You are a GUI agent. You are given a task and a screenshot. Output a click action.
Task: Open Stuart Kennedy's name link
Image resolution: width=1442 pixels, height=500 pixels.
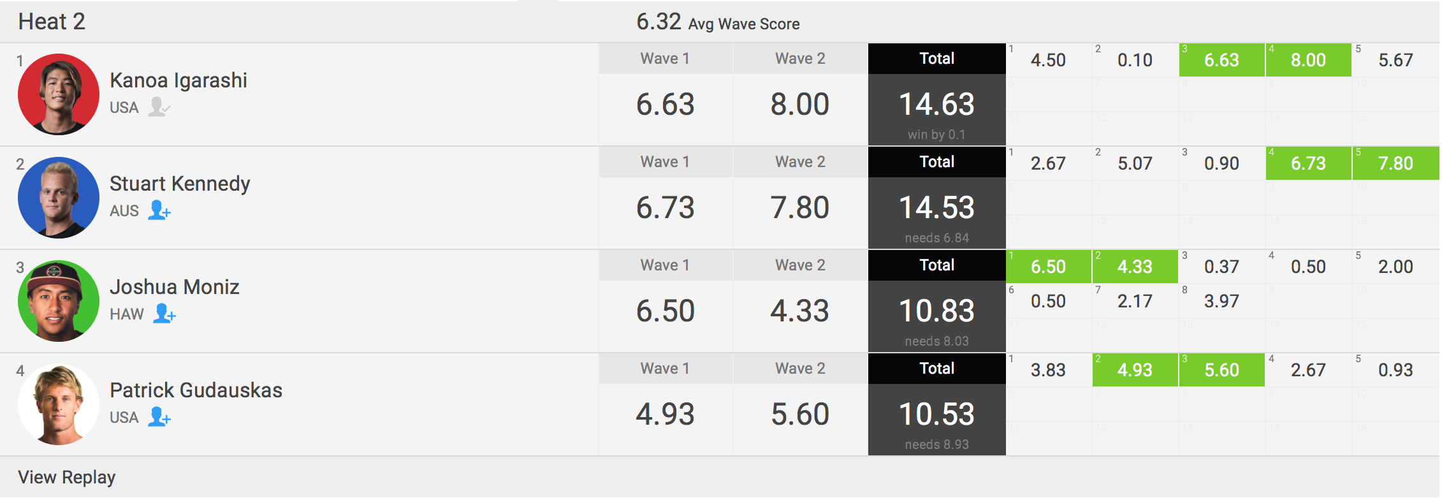[180, 184]
